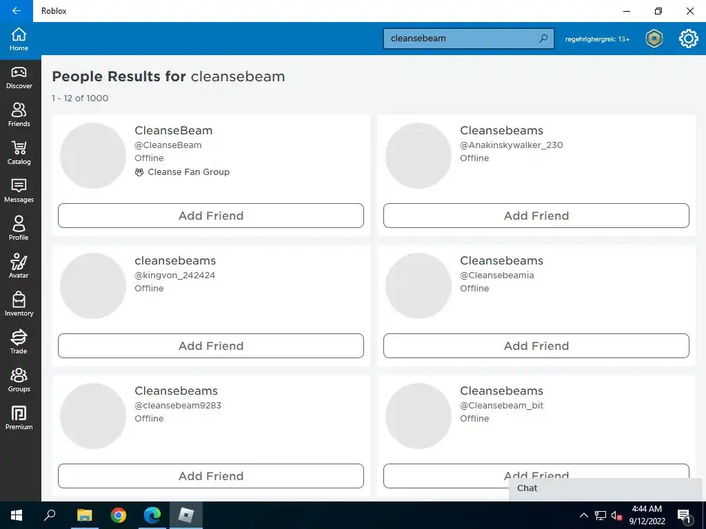Open the Discover page
Image resolution: width=706 pixels, height=529 pixels.
tap(19, 78)
